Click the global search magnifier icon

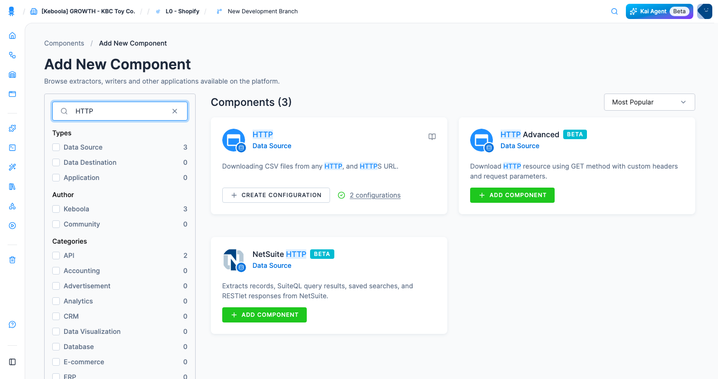[x=614, y=11]
